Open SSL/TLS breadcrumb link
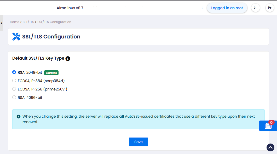This screenshot has width=277, height=154. [x=28, y=22]
